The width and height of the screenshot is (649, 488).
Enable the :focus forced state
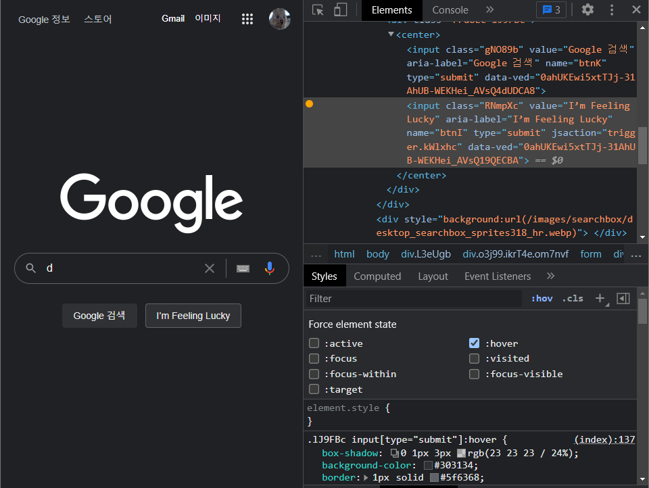tap(314, 358)
